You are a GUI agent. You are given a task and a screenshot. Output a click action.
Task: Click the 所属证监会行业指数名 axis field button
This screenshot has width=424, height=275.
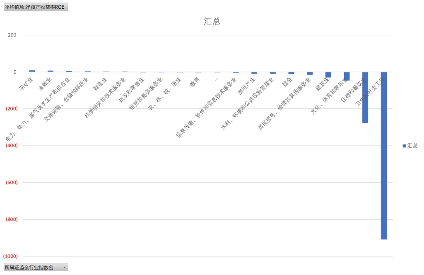pyautogui.click(x=36, y=268)
